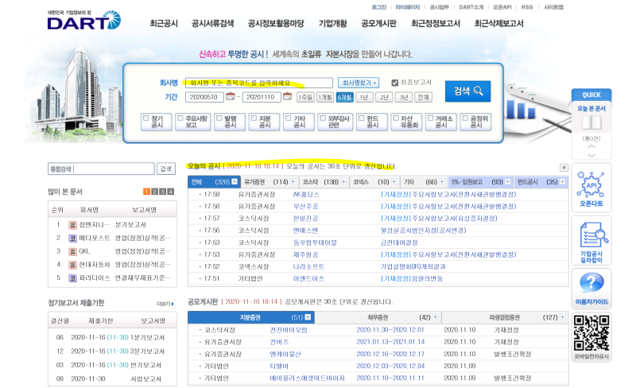Expand the 기타 (66) plus button
Viewport: 636px width, 388px height.
click(x=442, y=182)
